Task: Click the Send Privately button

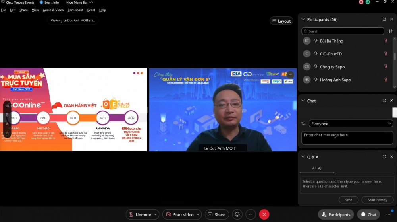Action: pos(377,200)
